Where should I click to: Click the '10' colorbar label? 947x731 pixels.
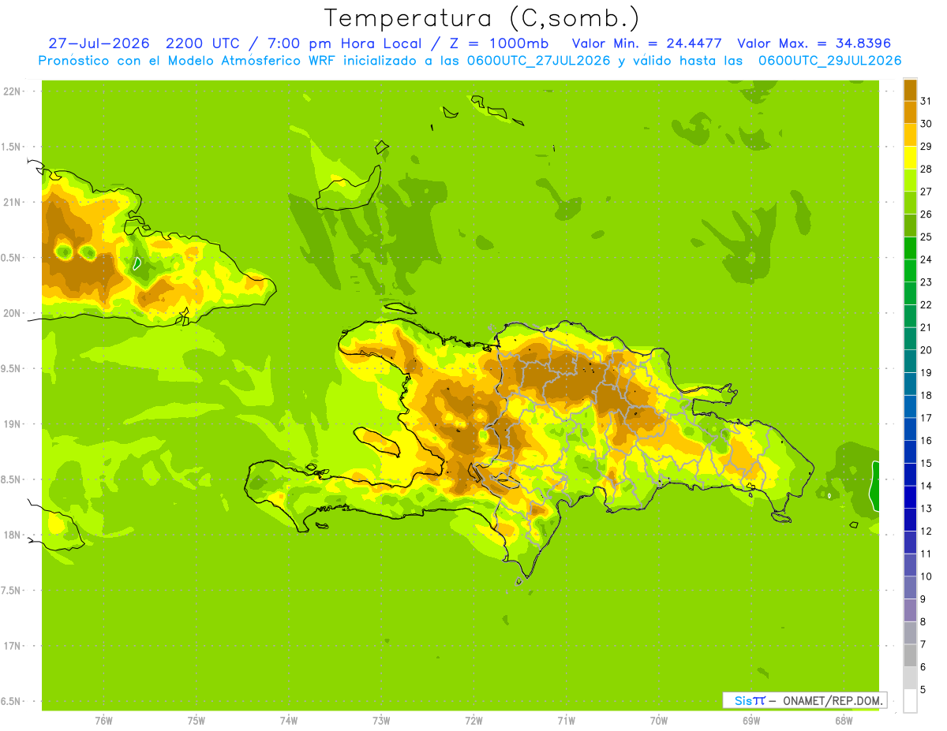click(926, 576)
